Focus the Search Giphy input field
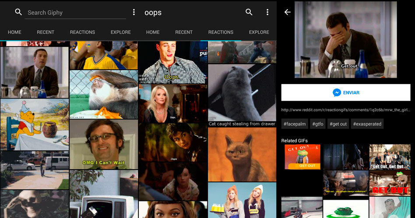The image size is (415, 218). 74,13
